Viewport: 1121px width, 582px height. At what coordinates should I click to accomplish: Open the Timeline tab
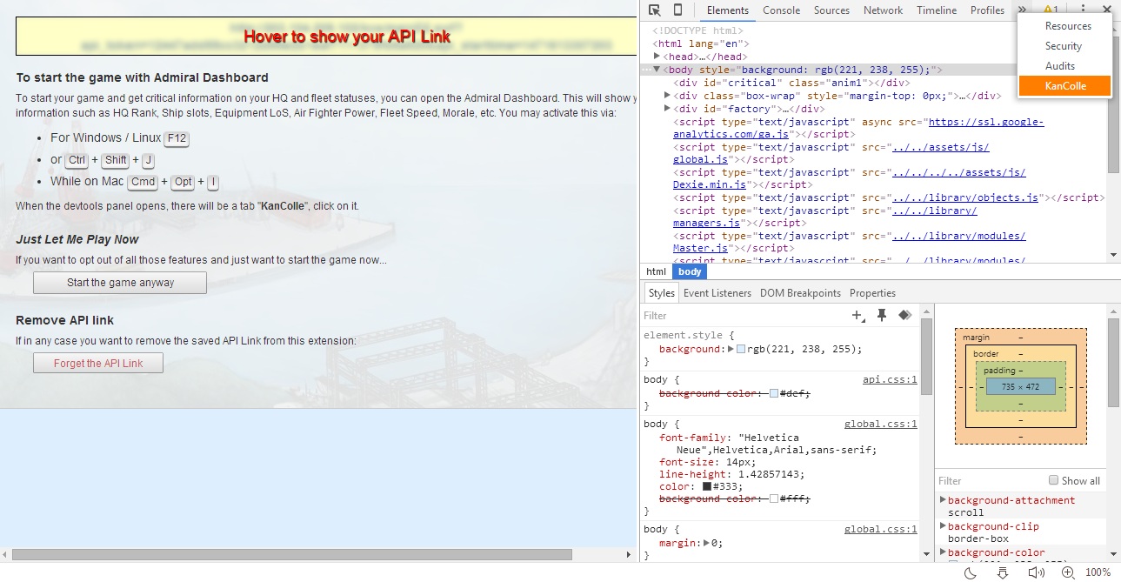(937, 10)
